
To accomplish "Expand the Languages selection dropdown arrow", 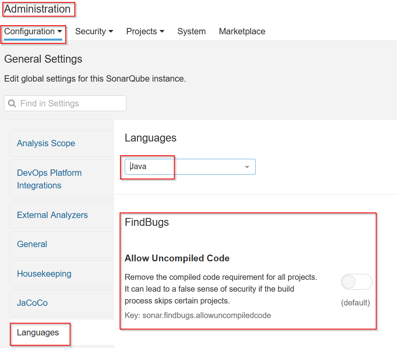I will point(247,167).
